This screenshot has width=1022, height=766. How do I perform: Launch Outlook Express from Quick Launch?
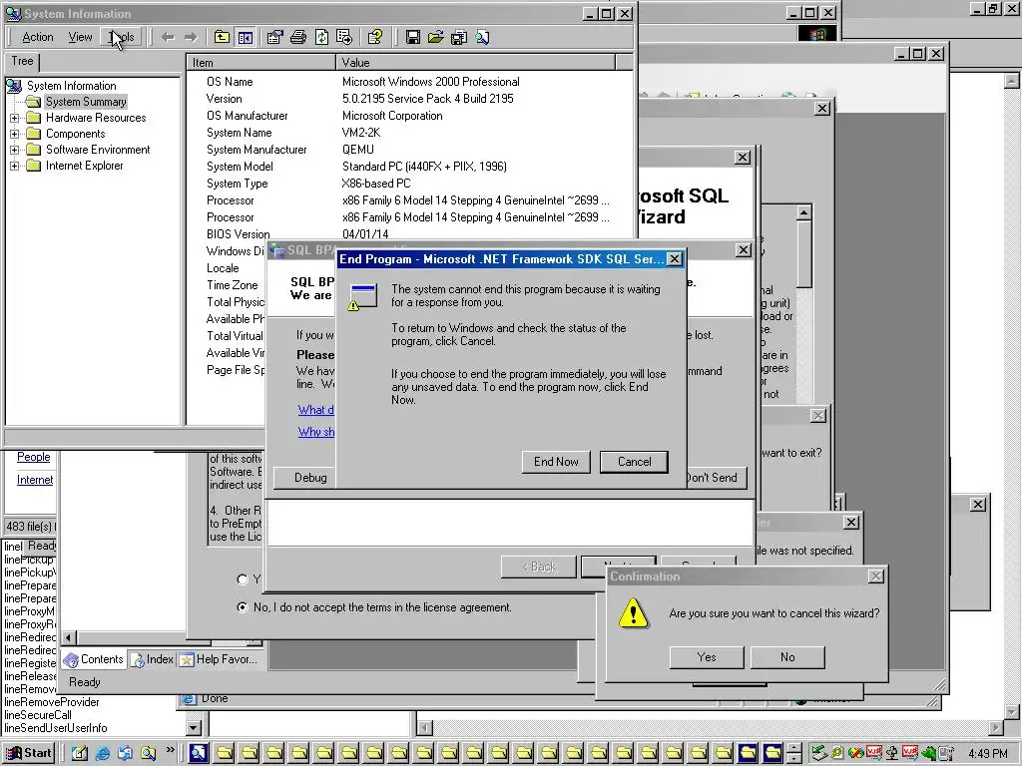tap(125, 753)
